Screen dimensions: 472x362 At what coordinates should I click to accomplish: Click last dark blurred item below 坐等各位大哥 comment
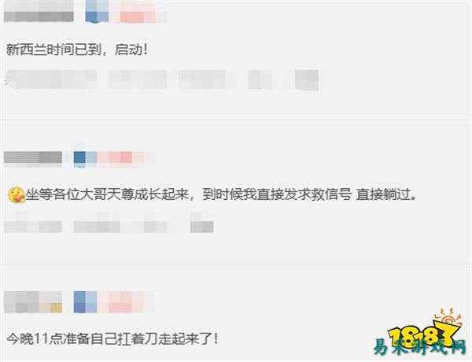click(202, 227)
